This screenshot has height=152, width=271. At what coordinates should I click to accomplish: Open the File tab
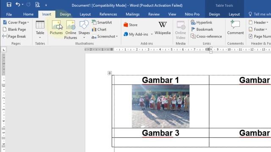coord(9,14)
